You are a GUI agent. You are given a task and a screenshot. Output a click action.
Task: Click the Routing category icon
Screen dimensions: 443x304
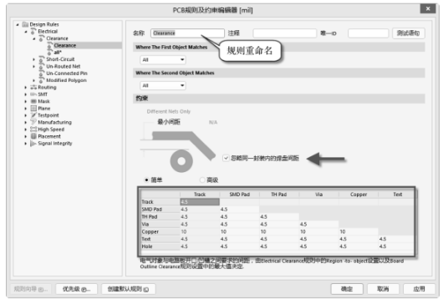[33, 87]
